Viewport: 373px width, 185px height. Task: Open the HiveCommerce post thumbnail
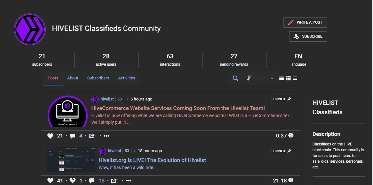67,111
